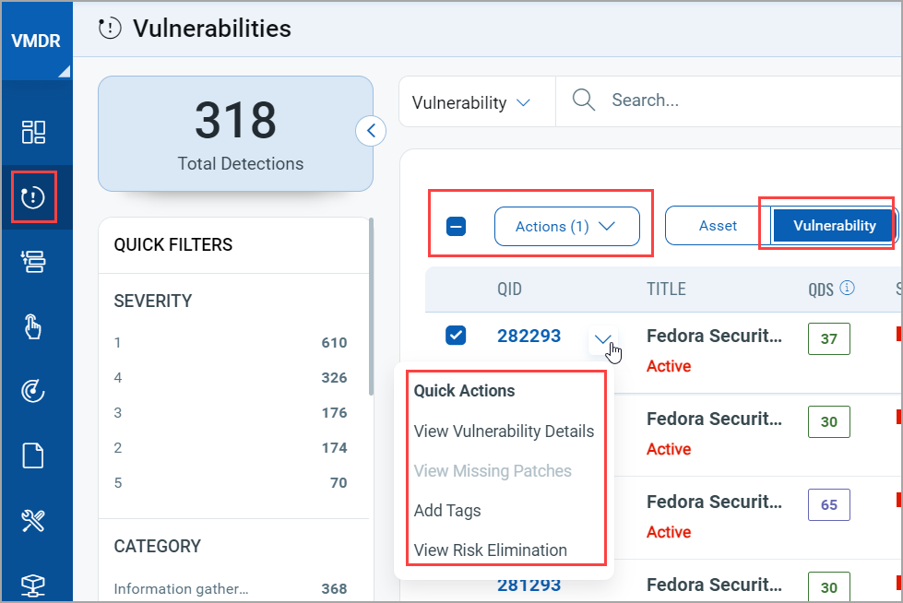903x603 pixels.
Task: Select View Vulnerability Details from quick actions
Action: 504,431
